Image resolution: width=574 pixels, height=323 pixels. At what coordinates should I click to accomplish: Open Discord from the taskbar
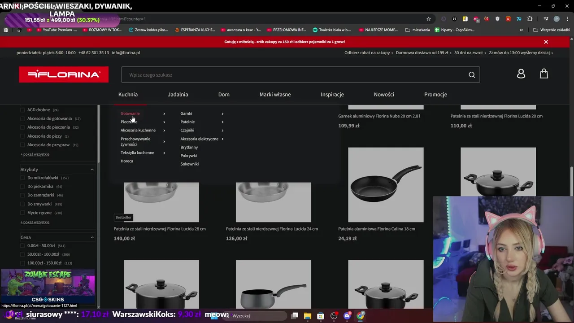[347, 316]
